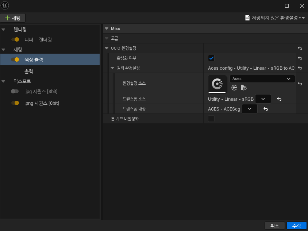The height and width of the screenshot is (231, 308).
Task: Reset 컬러 환경설정 row to default
Action: click(300, 68)
